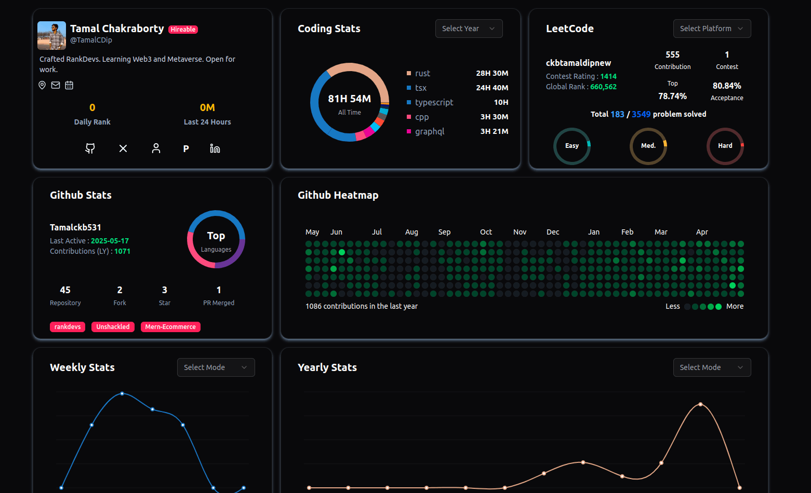Click the 183 solved problems number
This screenshot has width=811, height=493.
pos(618,114)
